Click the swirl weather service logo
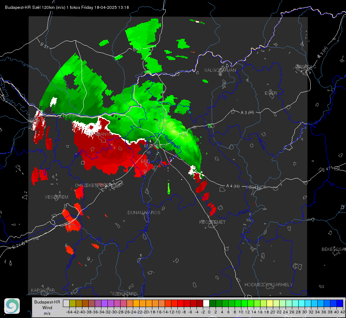This screenshot has height=318, width=346. (12, 306)
